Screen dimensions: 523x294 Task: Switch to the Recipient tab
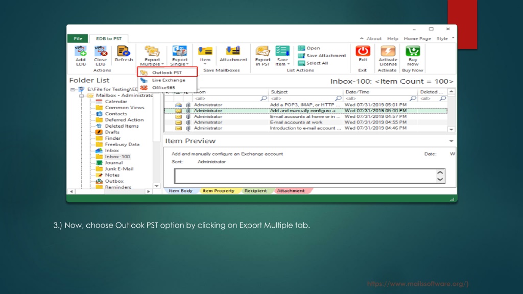255,191
